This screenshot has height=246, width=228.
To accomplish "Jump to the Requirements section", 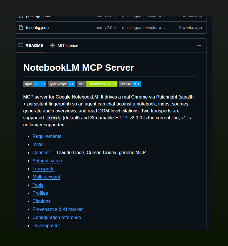I will click(47, 136).
